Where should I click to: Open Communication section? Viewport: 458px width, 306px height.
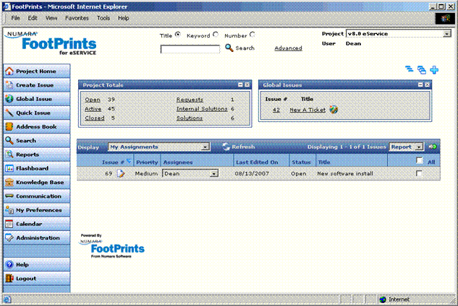(36, 196)
